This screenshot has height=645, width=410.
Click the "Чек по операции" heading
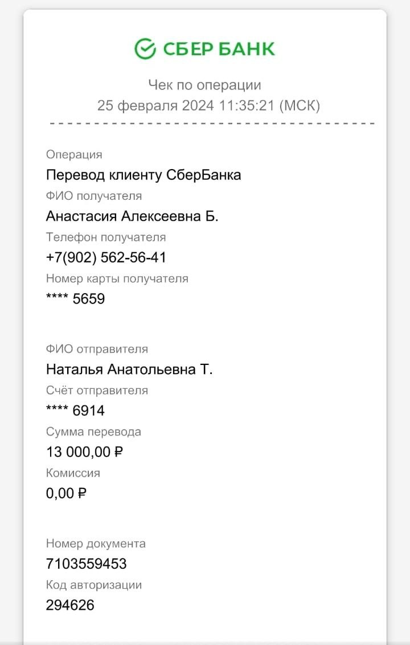coord(204,85)
